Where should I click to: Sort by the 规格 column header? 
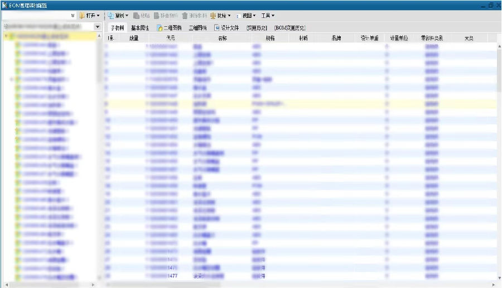tap(270, 38)
